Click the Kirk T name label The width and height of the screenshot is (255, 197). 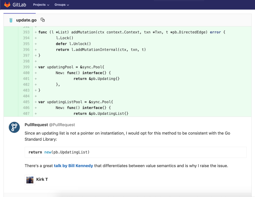tap(42, 180)
